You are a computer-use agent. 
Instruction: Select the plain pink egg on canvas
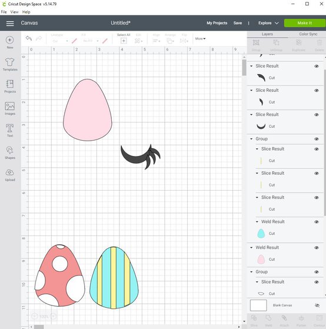click(88, 110)
